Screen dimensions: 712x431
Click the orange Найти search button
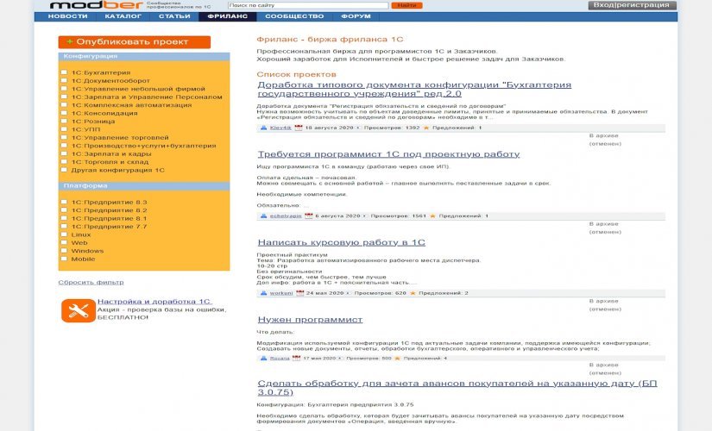coord(406,5)
